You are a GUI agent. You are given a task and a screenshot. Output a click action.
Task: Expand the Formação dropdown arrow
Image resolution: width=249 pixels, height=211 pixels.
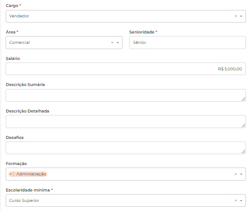(241, 174)
